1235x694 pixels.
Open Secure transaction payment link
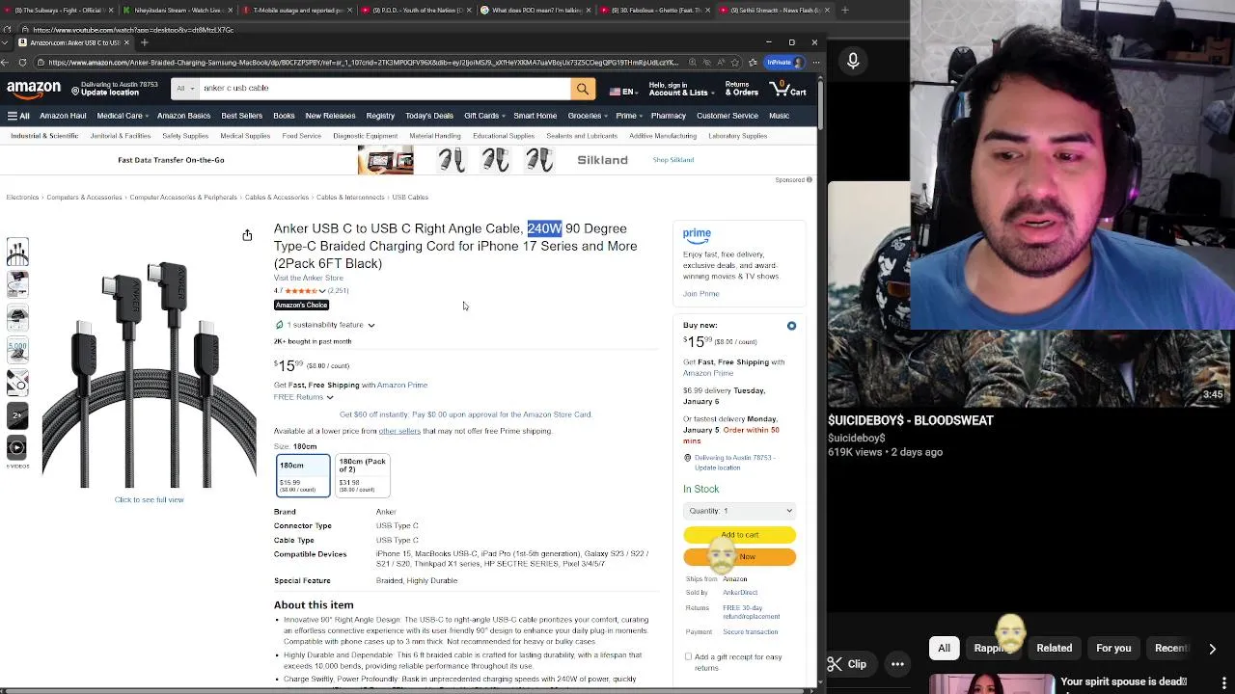pyautogui.click(x=750, y=632)
